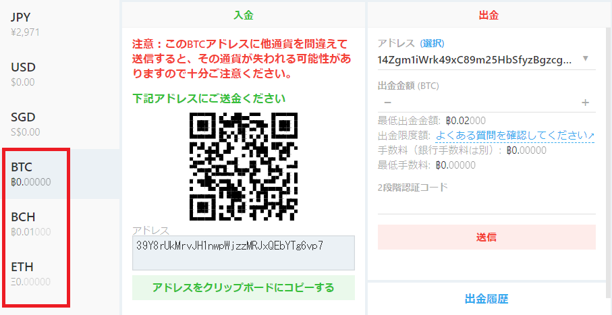
Task: Copy address to clipboard with green button
Action: 244,287
